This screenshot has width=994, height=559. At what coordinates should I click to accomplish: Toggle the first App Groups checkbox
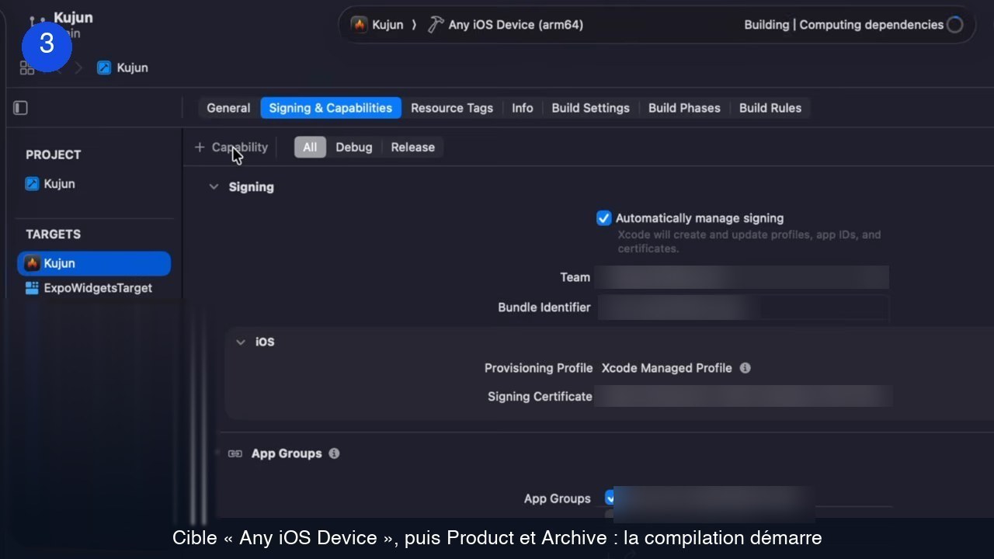(610, 498)
